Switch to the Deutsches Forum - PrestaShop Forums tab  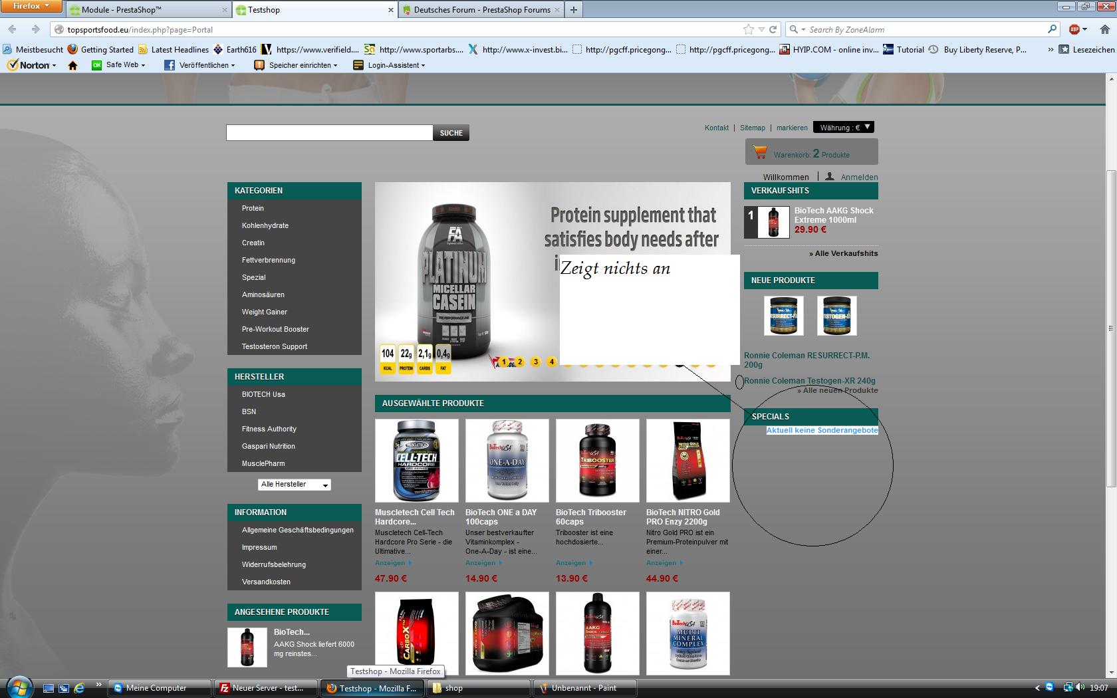(x=481, y=9)
